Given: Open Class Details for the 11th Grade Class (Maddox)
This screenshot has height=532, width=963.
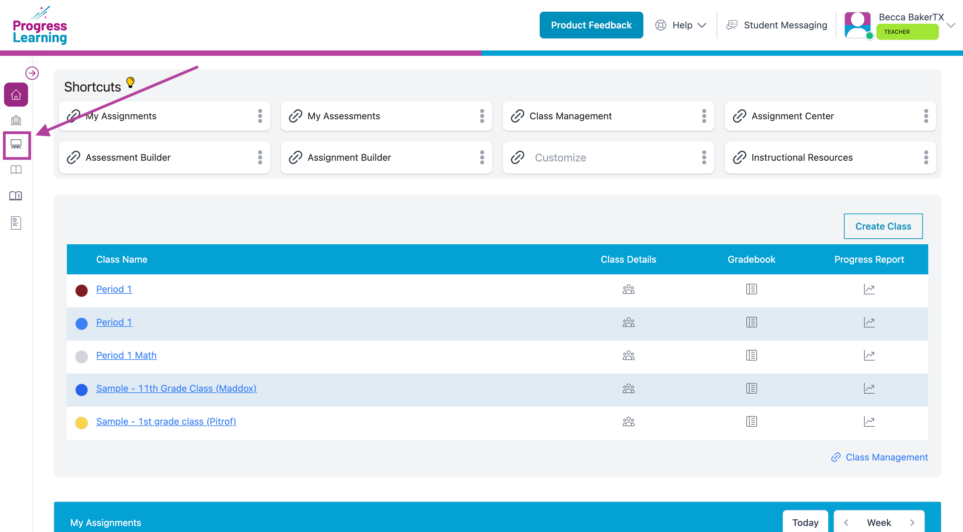Looking at the screenshot, I should tap(628, 389).
